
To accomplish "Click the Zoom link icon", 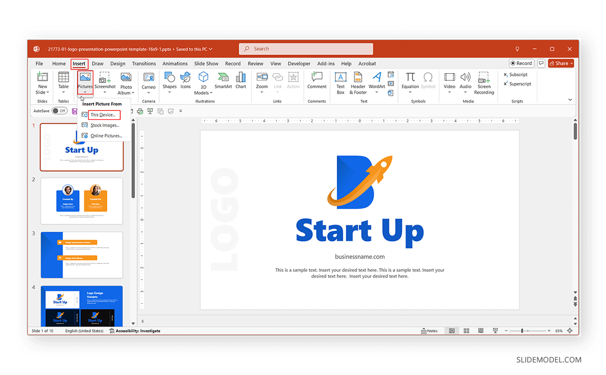I will (x=262, y=77).
